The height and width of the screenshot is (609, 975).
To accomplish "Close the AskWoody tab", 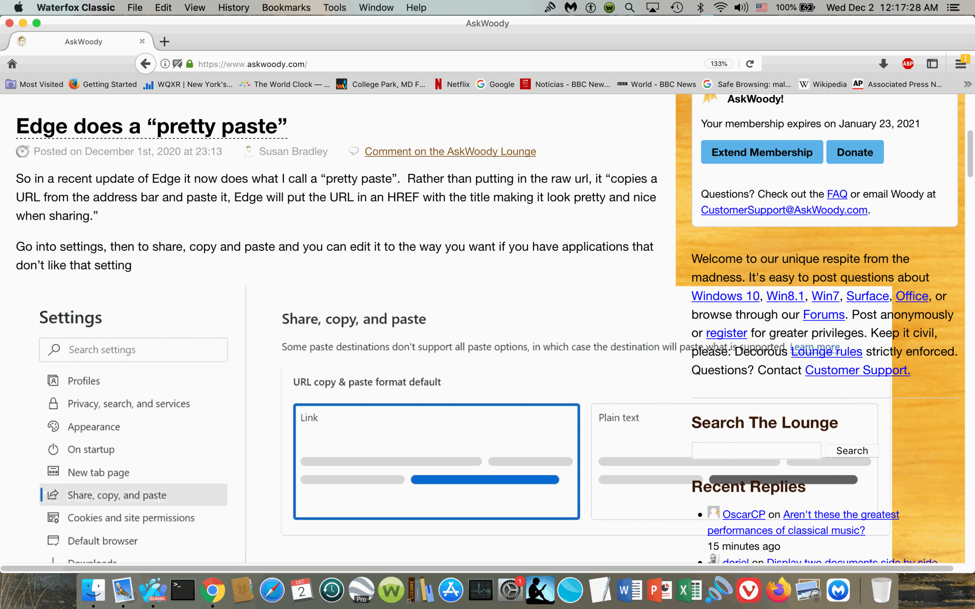I will (142, 41).
